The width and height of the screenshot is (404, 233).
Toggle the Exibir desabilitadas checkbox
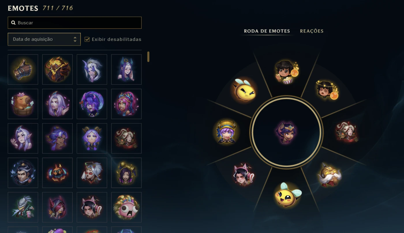[x=87, y=39]
